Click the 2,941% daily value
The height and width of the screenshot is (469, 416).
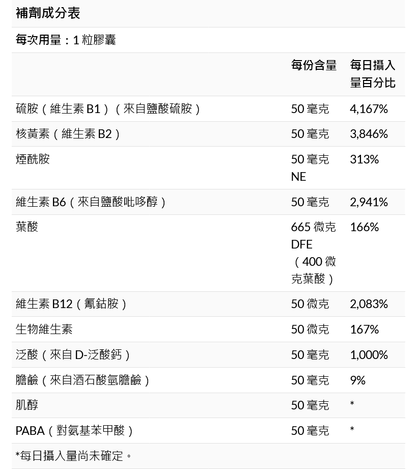[369, 202]
